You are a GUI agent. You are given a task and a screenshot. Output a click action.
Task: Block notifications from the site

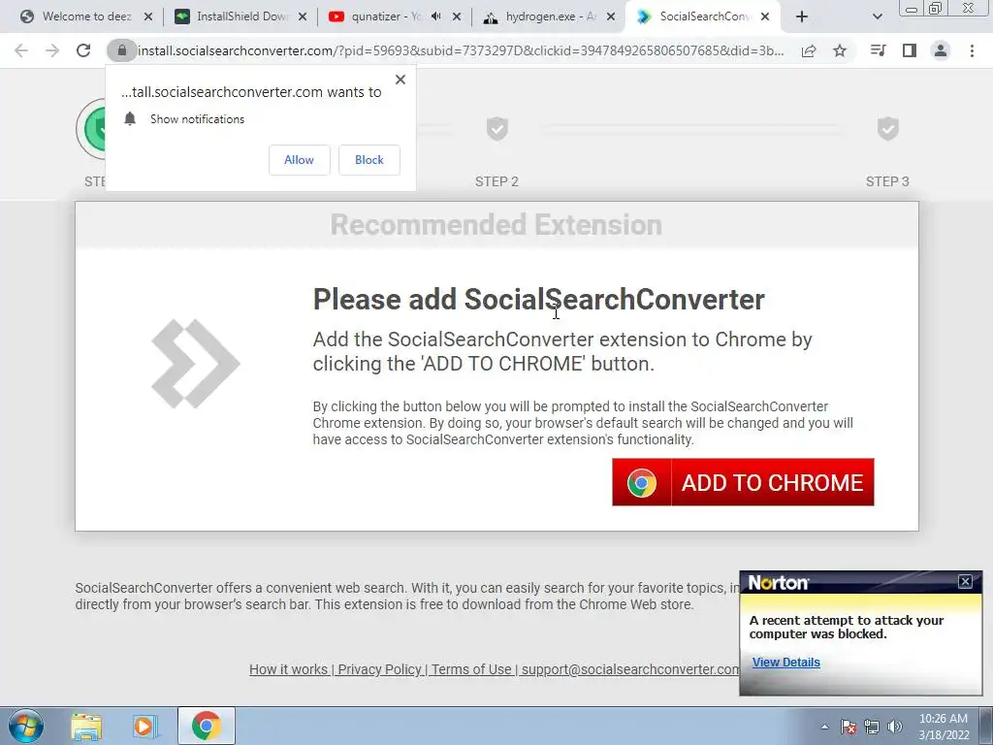pyautogui.click(x=369, y=160)
